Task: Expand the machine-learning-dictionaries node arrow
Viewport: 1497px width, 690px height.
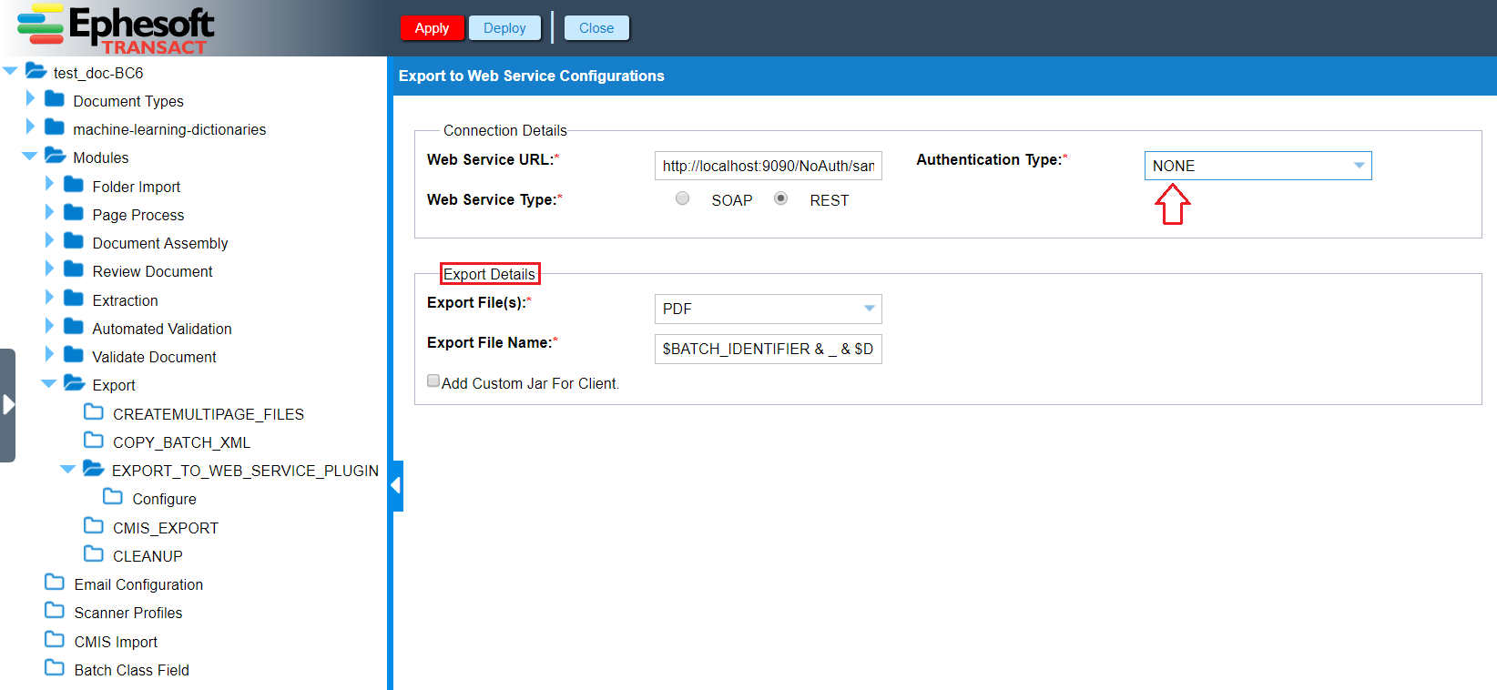Action: click(x=30, y=127)
